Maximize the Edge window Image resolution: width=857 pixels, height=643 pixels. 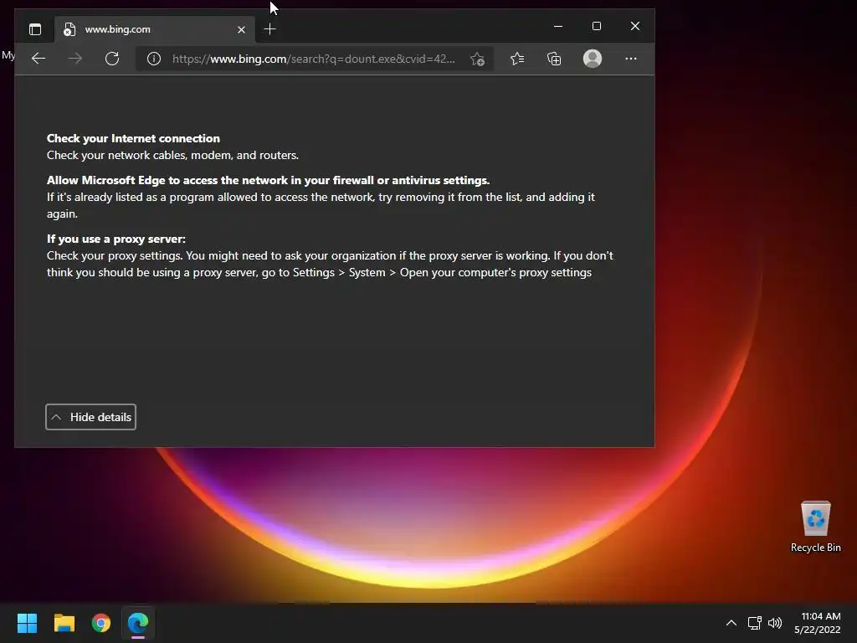[x=597, y=26]
